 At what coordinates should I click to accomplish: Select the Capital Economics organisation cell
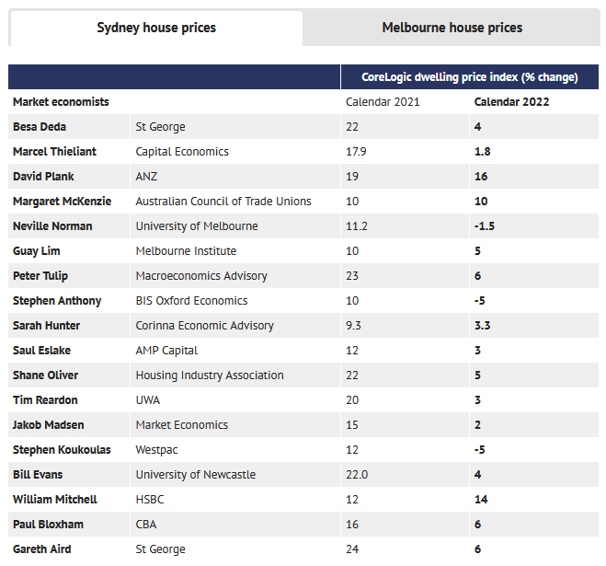(182, 152)
